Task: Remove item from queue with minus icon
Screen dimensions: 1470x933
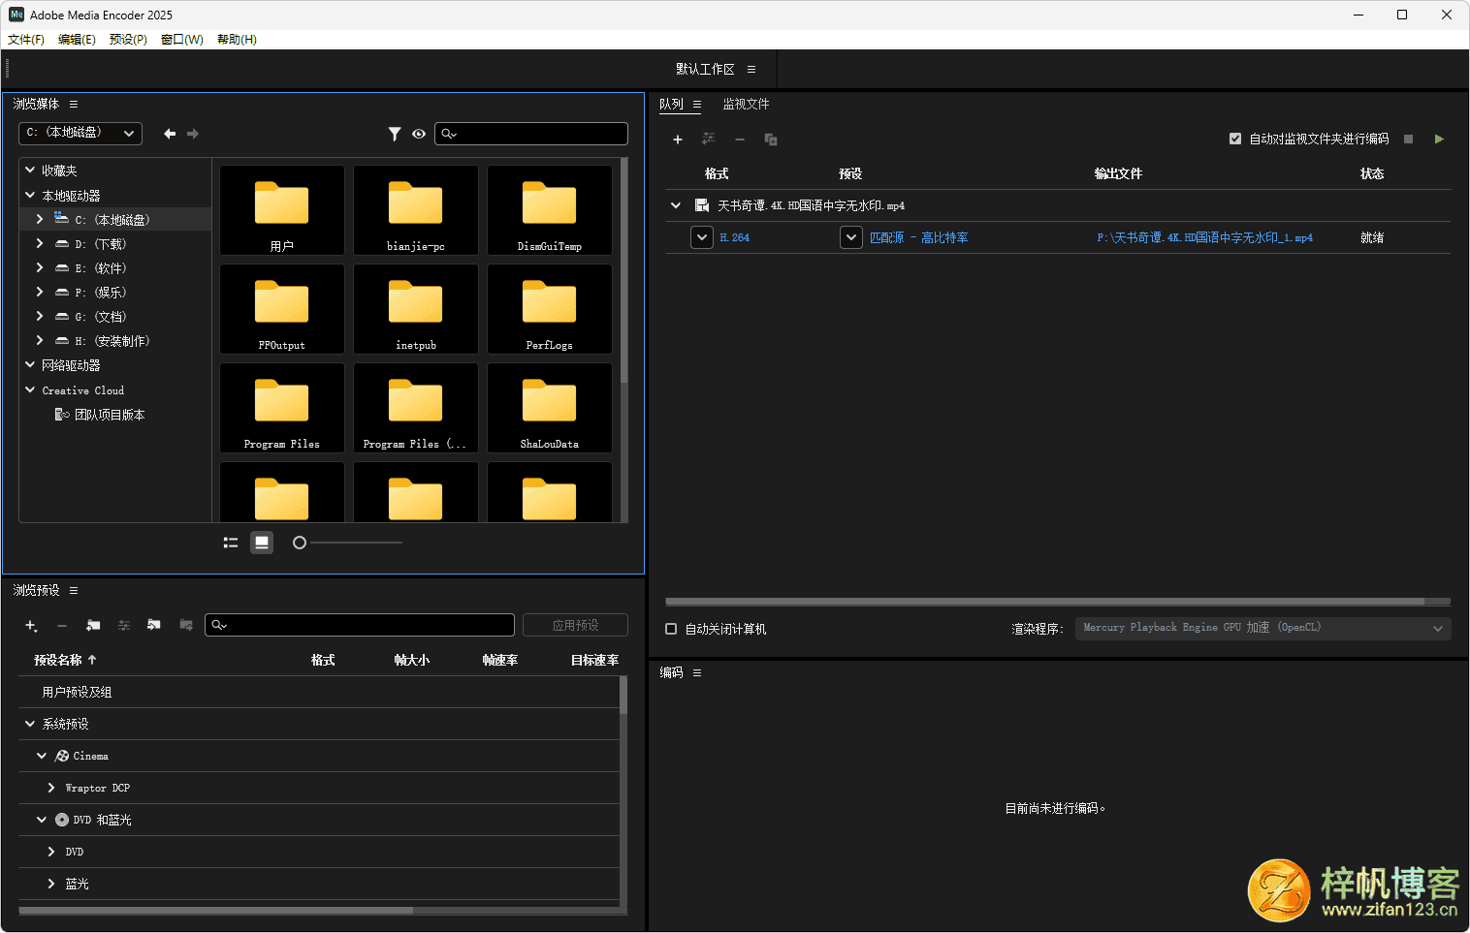Action: pyautogui.click(x=740, y=140)
